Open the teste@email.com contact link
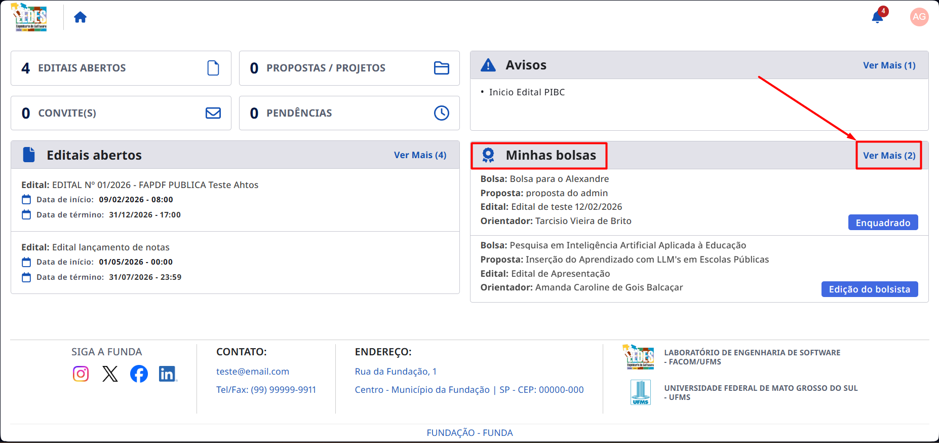This screenshot has height=443, width=939. (253, 372)
